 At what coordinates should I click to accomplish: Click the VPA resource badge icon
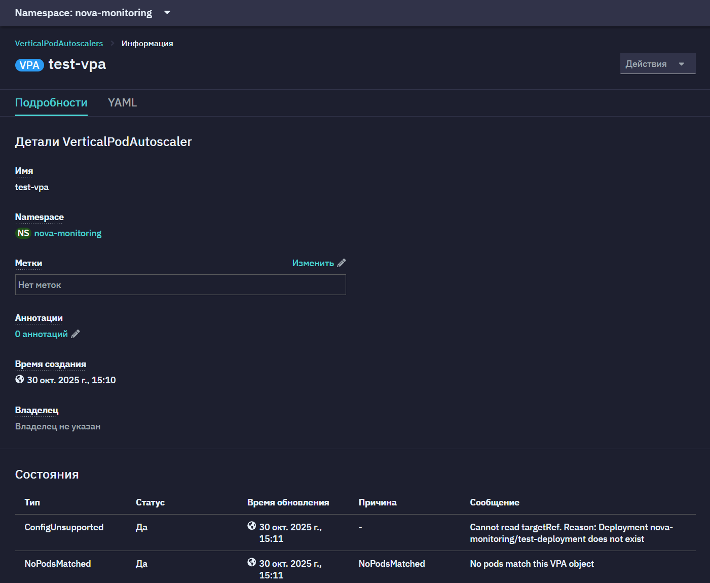(29, 65)
